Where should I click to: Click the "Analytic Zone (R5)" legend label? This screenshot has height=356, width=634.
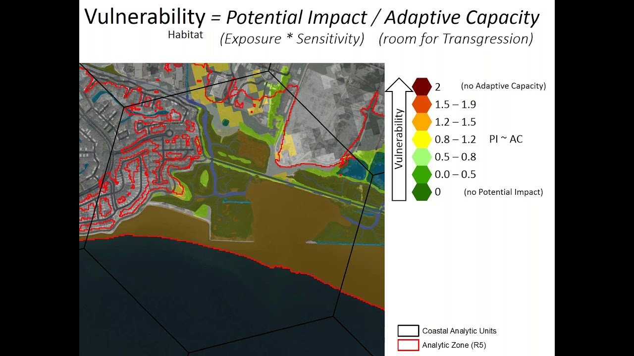[x=454, y=345]
